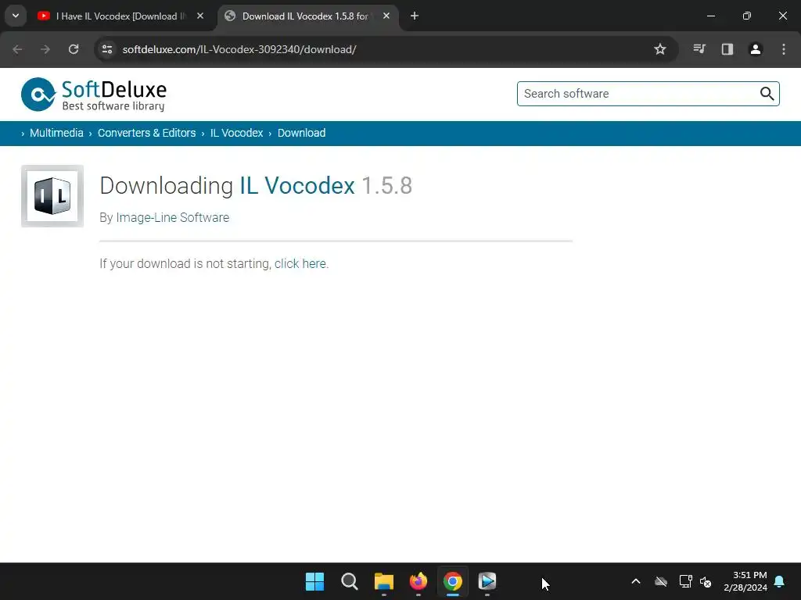Reload the current page
This screenshot has width=801, height=600.
click(74, 49)
